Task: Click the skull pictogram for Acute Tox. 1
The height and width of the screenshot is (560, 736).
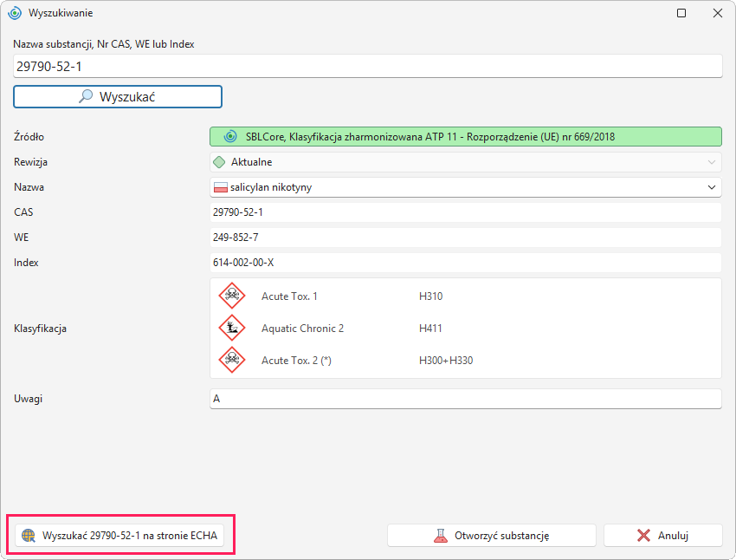Action: click(232, 296)
